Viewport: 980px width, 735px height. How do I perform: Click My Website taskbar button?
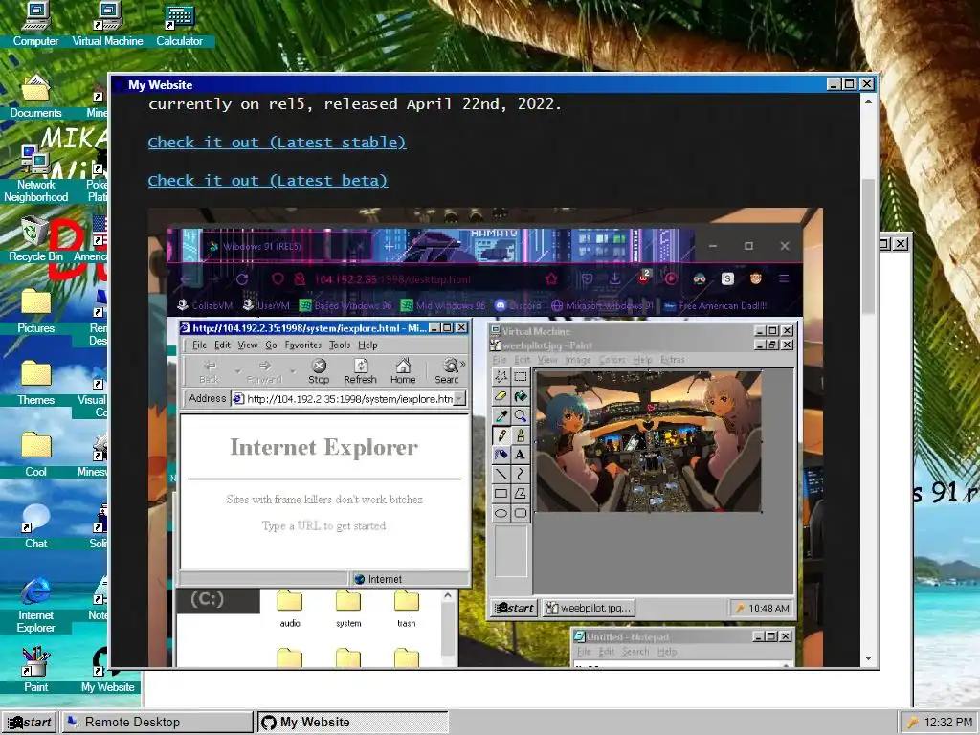click(353, 722)
